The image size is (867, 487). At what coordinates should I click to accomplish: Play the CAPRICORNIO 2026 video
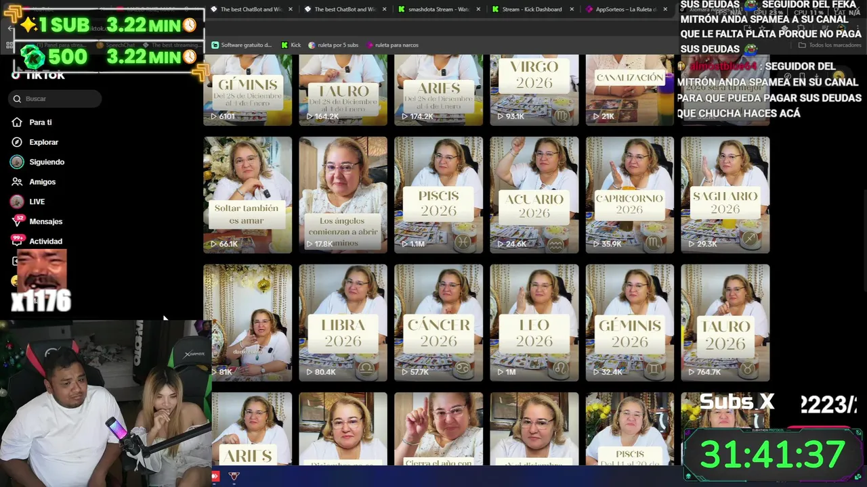pyautogui.click(x=630, y=195)
